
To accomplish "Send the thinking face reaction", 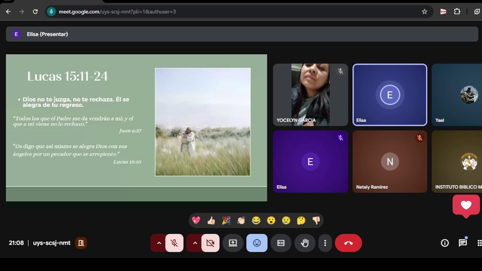I will coord(301,221).
